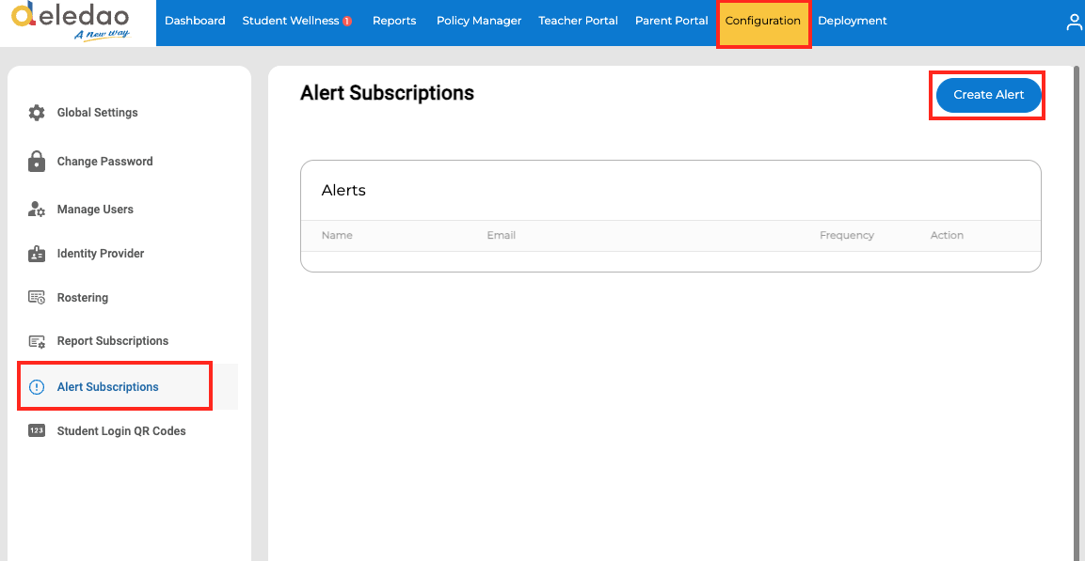The height and width of the screenshot is (561, 1085).
Task: Click the Alerts table title
Action: [343, 190]
